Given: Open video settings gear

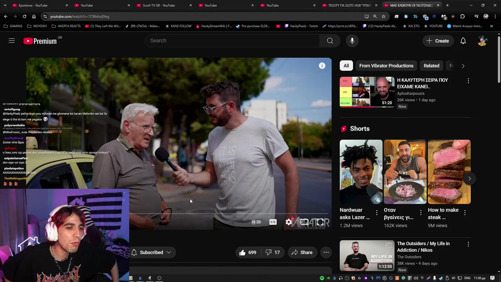Looking at the screenshot, I should pos(288,222).
